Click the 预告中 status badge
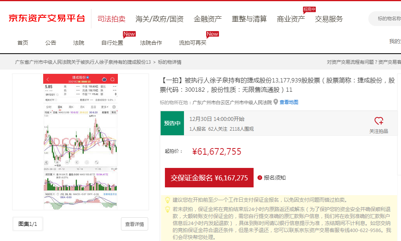This screenshot has width=401, height=241. 172,123
